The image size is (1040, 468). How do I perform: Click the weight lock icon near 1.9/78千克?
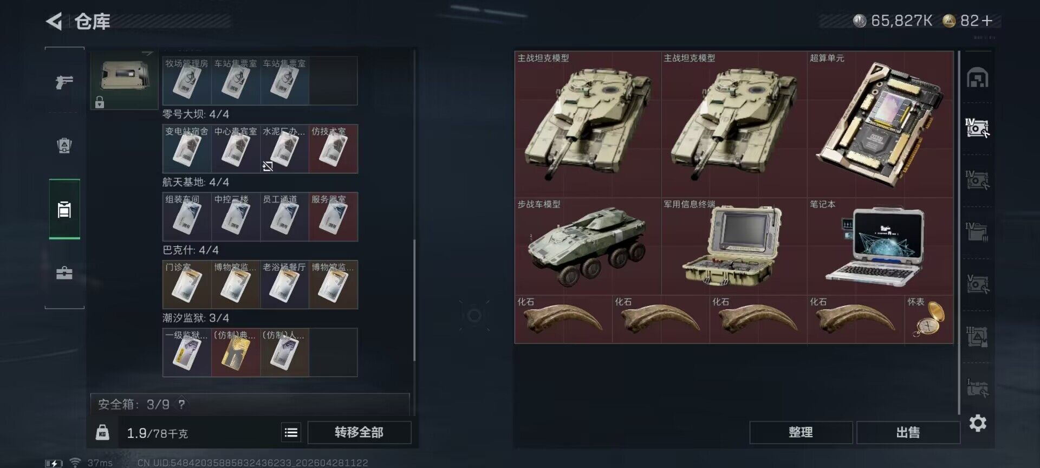tap(102, 433)
